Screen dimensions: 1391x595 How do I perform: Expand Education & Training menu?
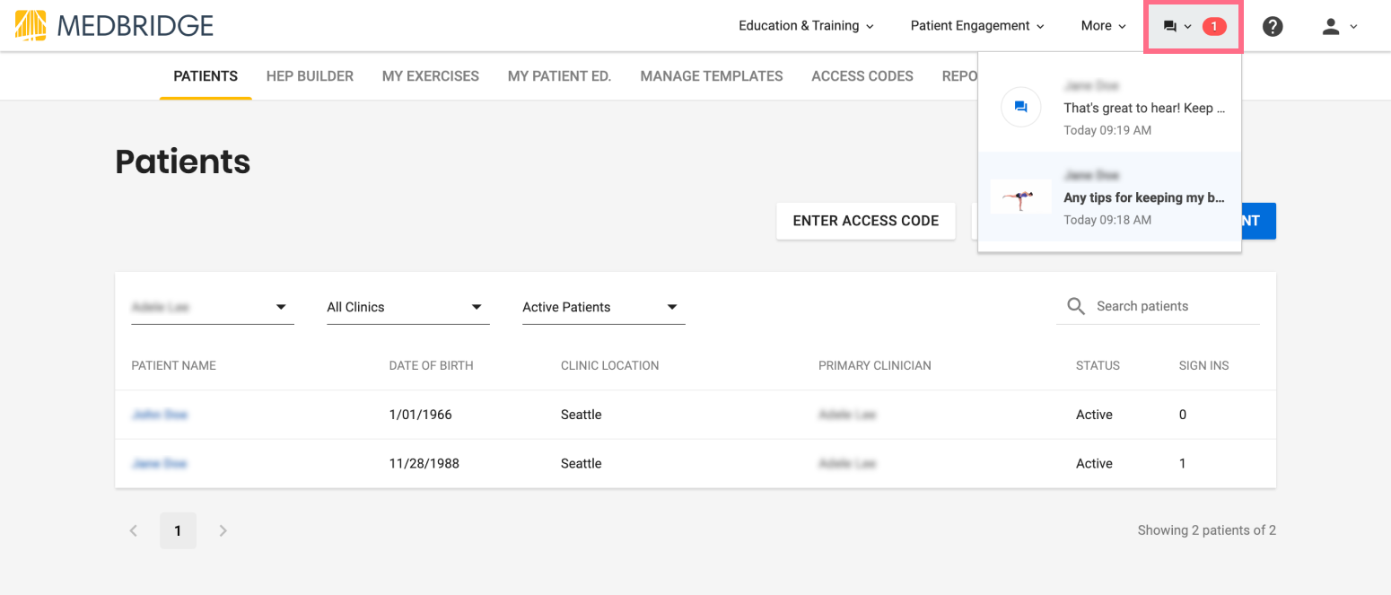pyautogui.click(x=806, y=26)
